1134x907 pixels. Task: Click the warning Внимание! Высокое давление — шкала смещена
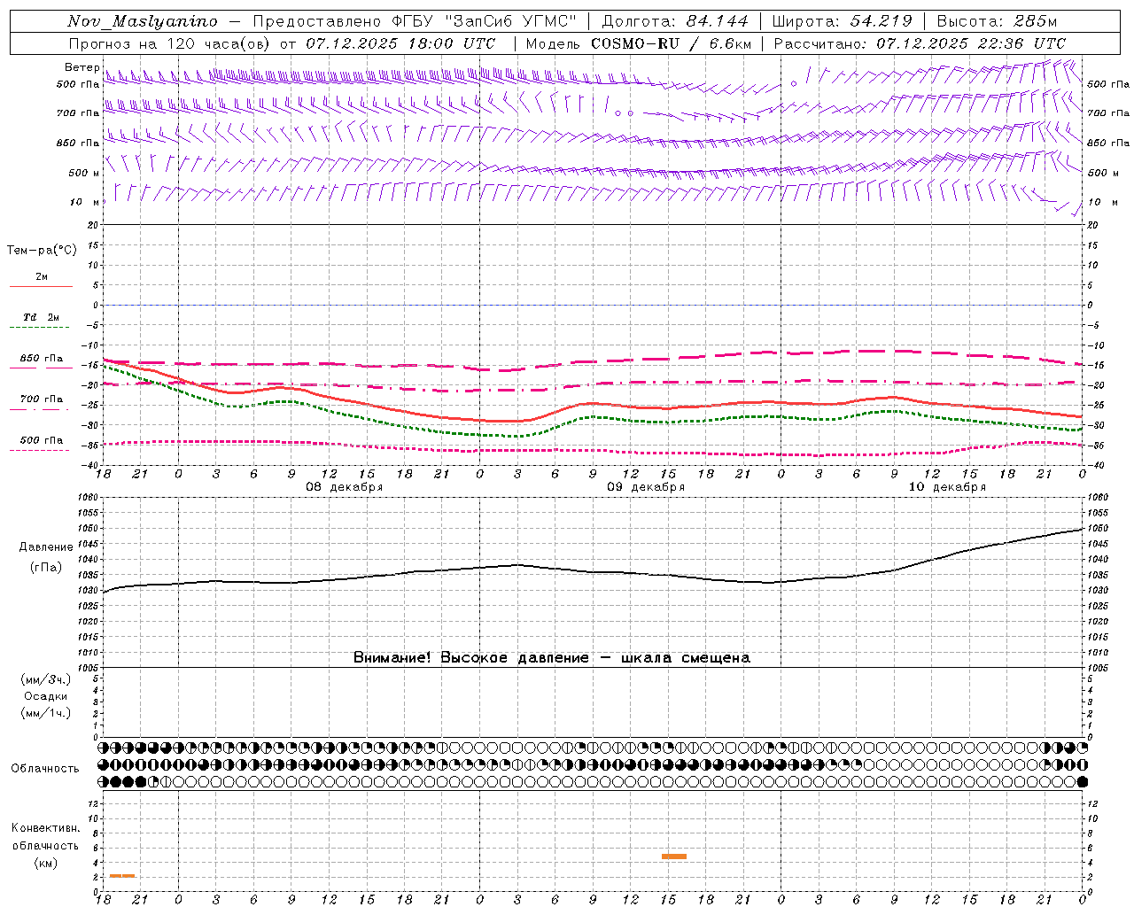(552, 658)
